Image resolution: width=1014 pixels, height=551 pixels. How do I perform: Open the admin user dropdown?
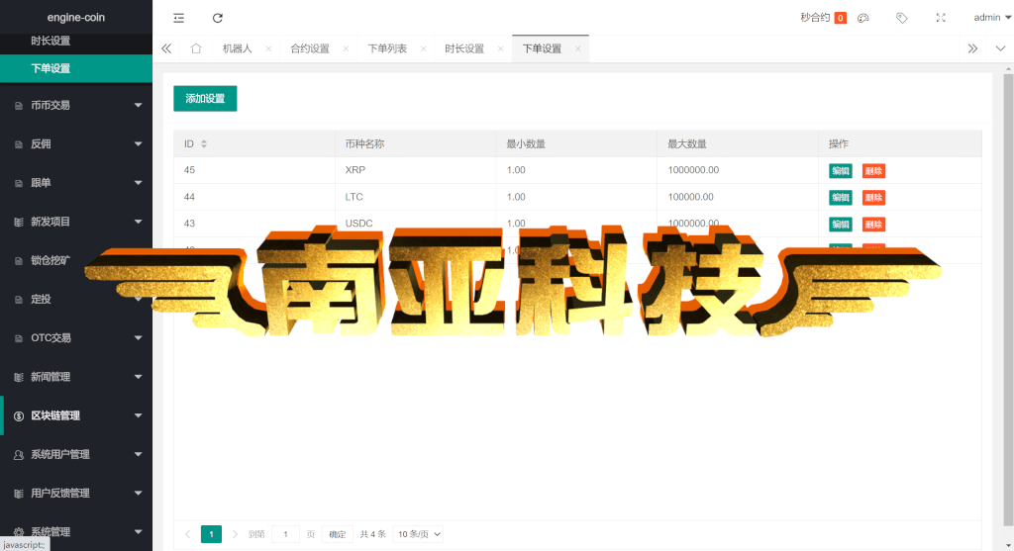pyautogui.click(x=992, y=18)
